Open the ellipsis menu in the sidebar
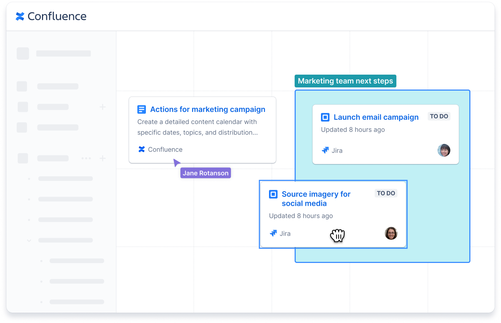The image size is (501, 323). click(86, 158)
